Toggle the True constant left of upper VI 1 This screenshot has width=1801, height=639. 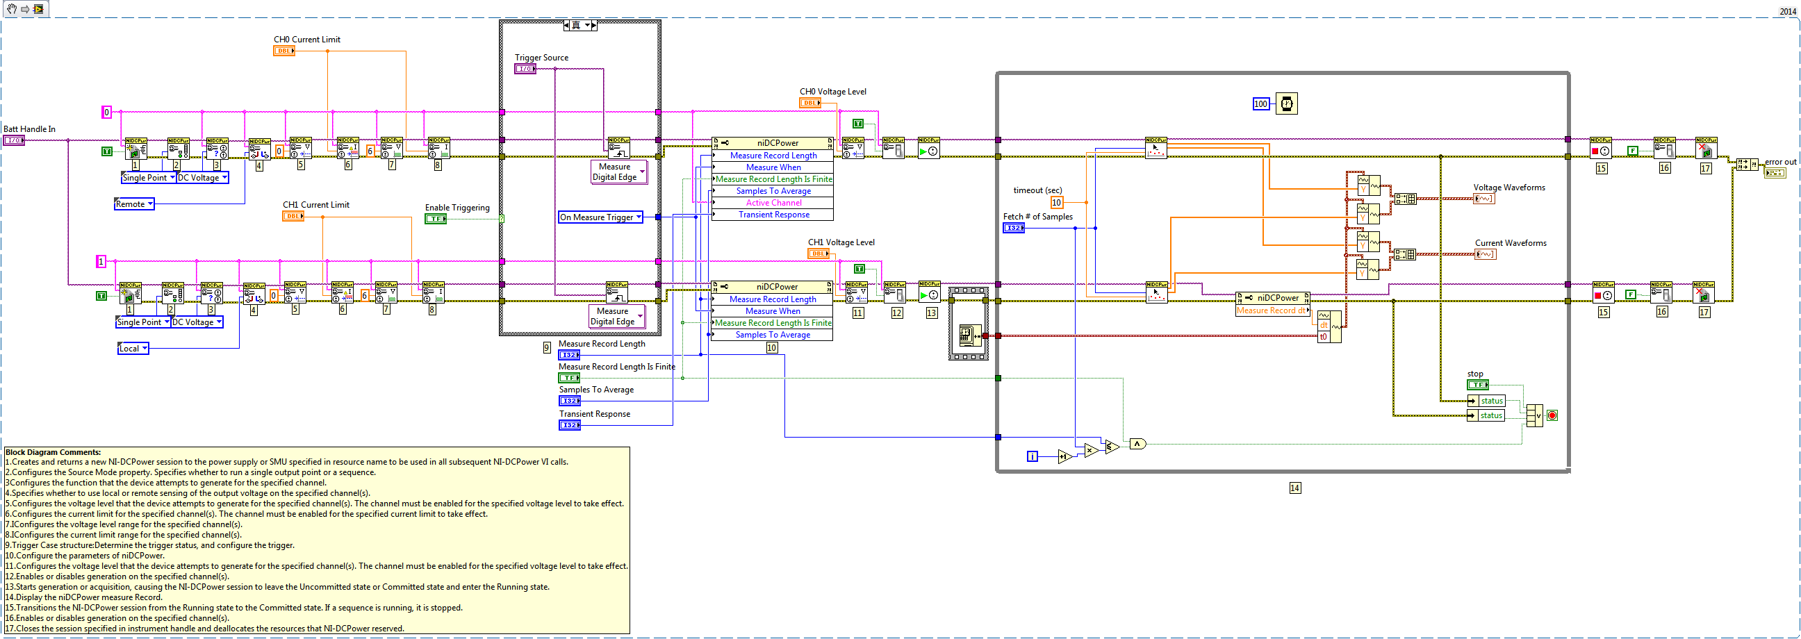[106, 151]
